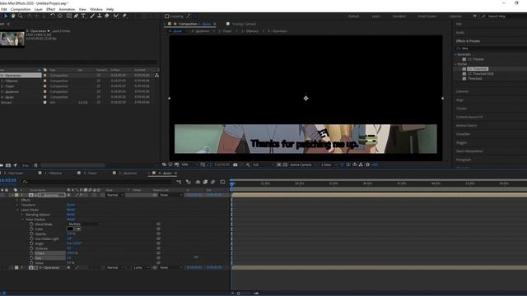527x296 pixels.
Task: Click the timeline zoom slider at bottom
Action: (x=239, y=294)
